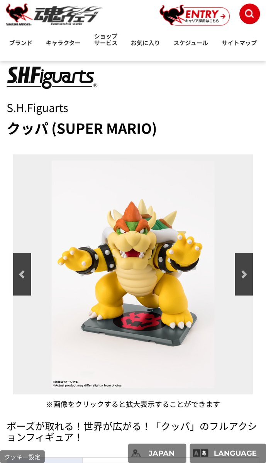Open the サイトマップ menu item
This screenshot has height=463, width=266.
239,43
